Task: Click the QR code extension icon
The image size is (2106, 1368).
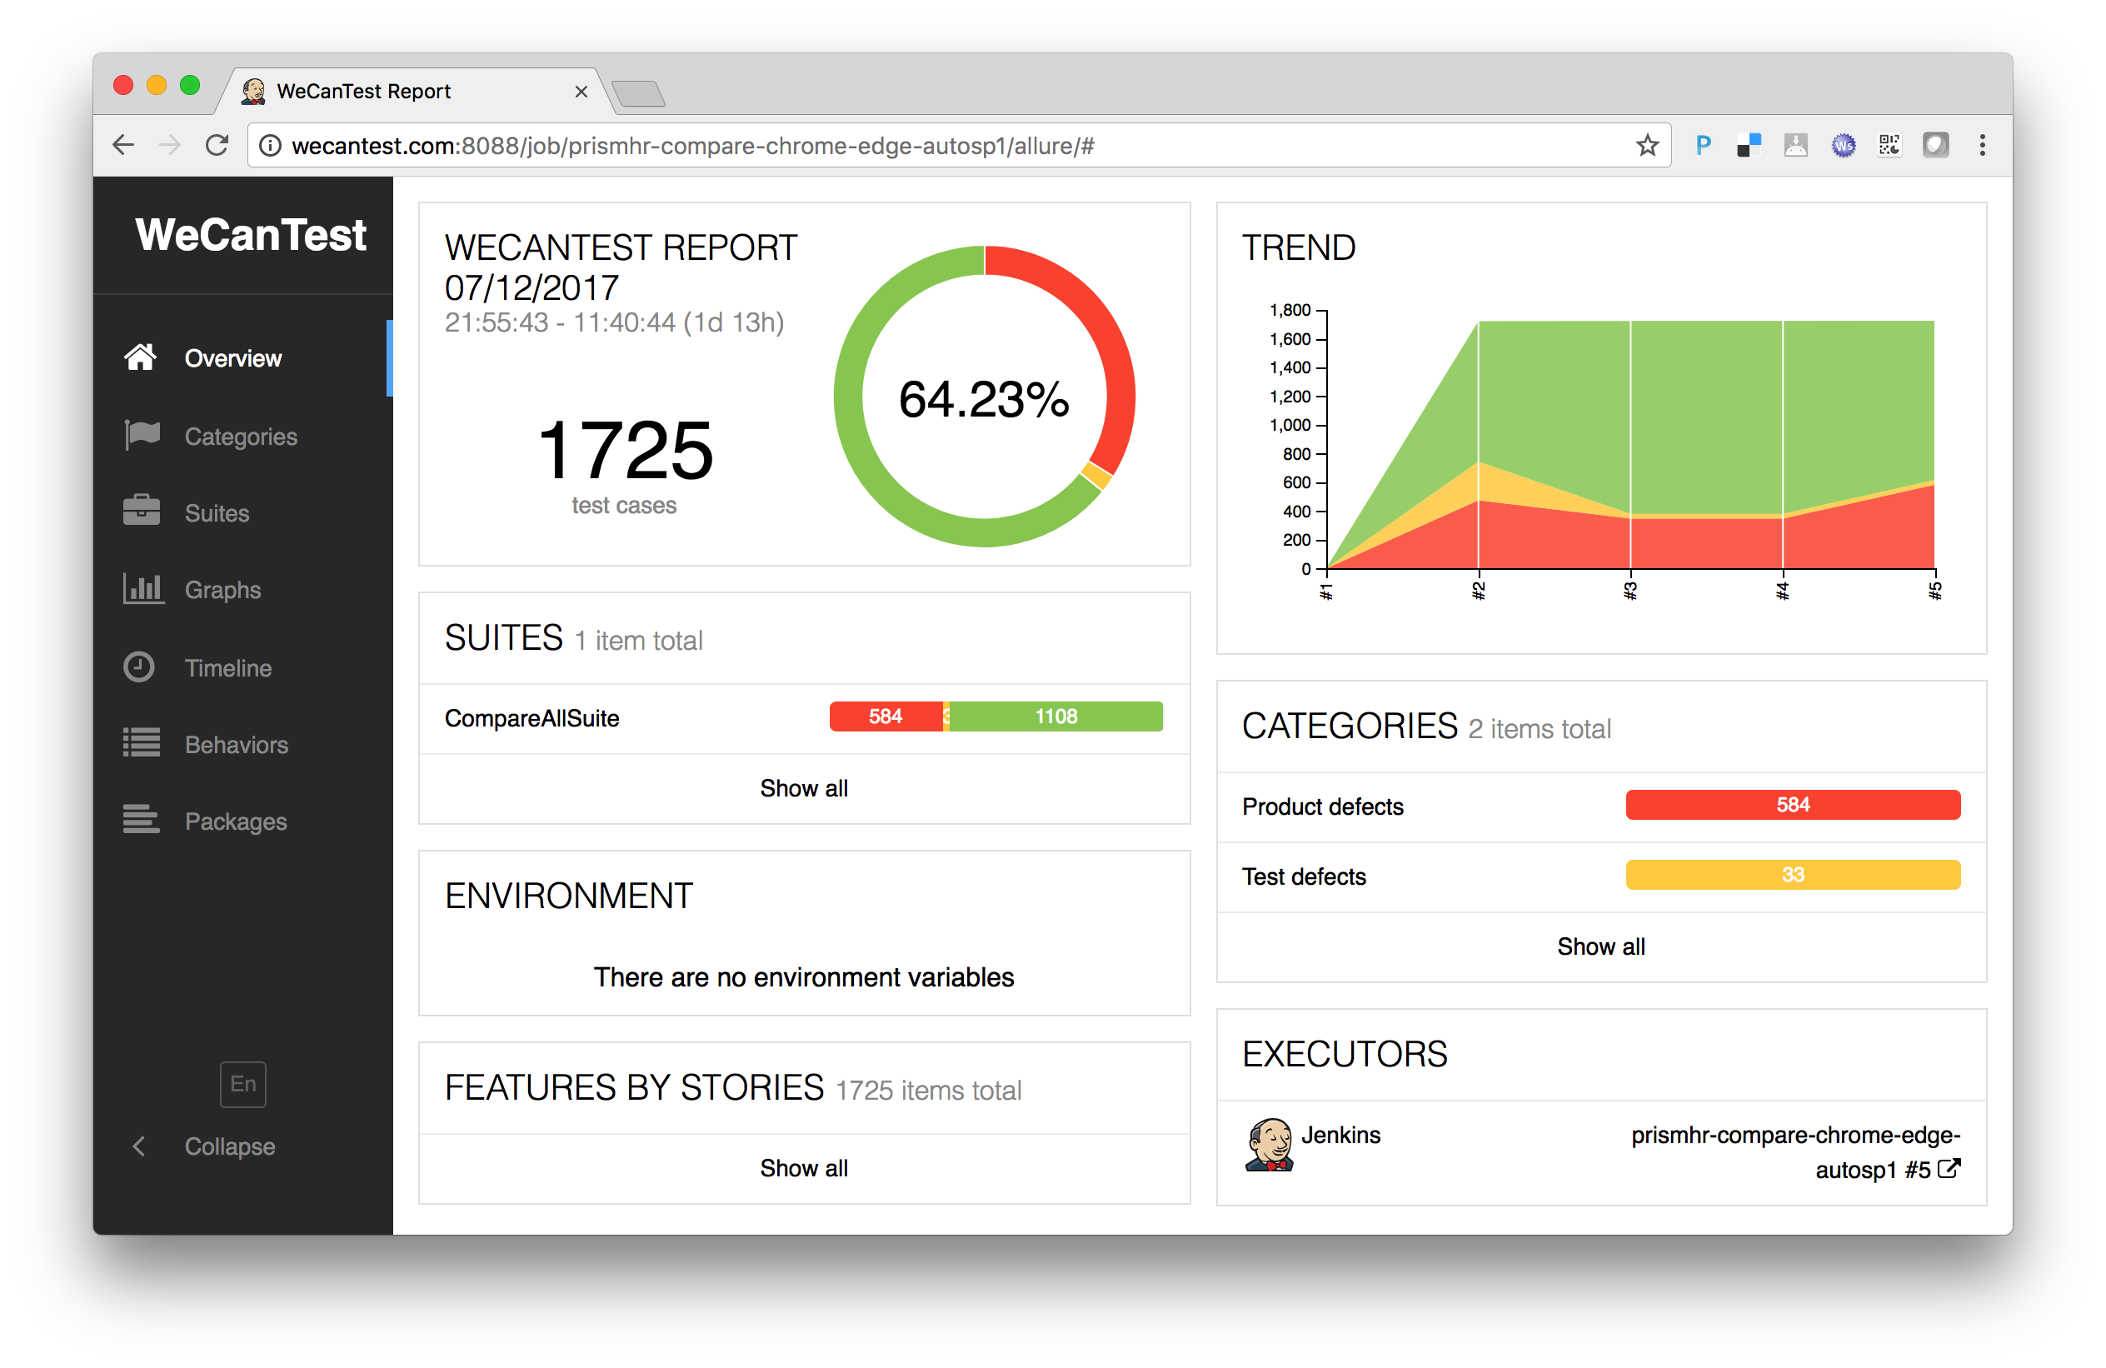Action: pos(1889,145)
